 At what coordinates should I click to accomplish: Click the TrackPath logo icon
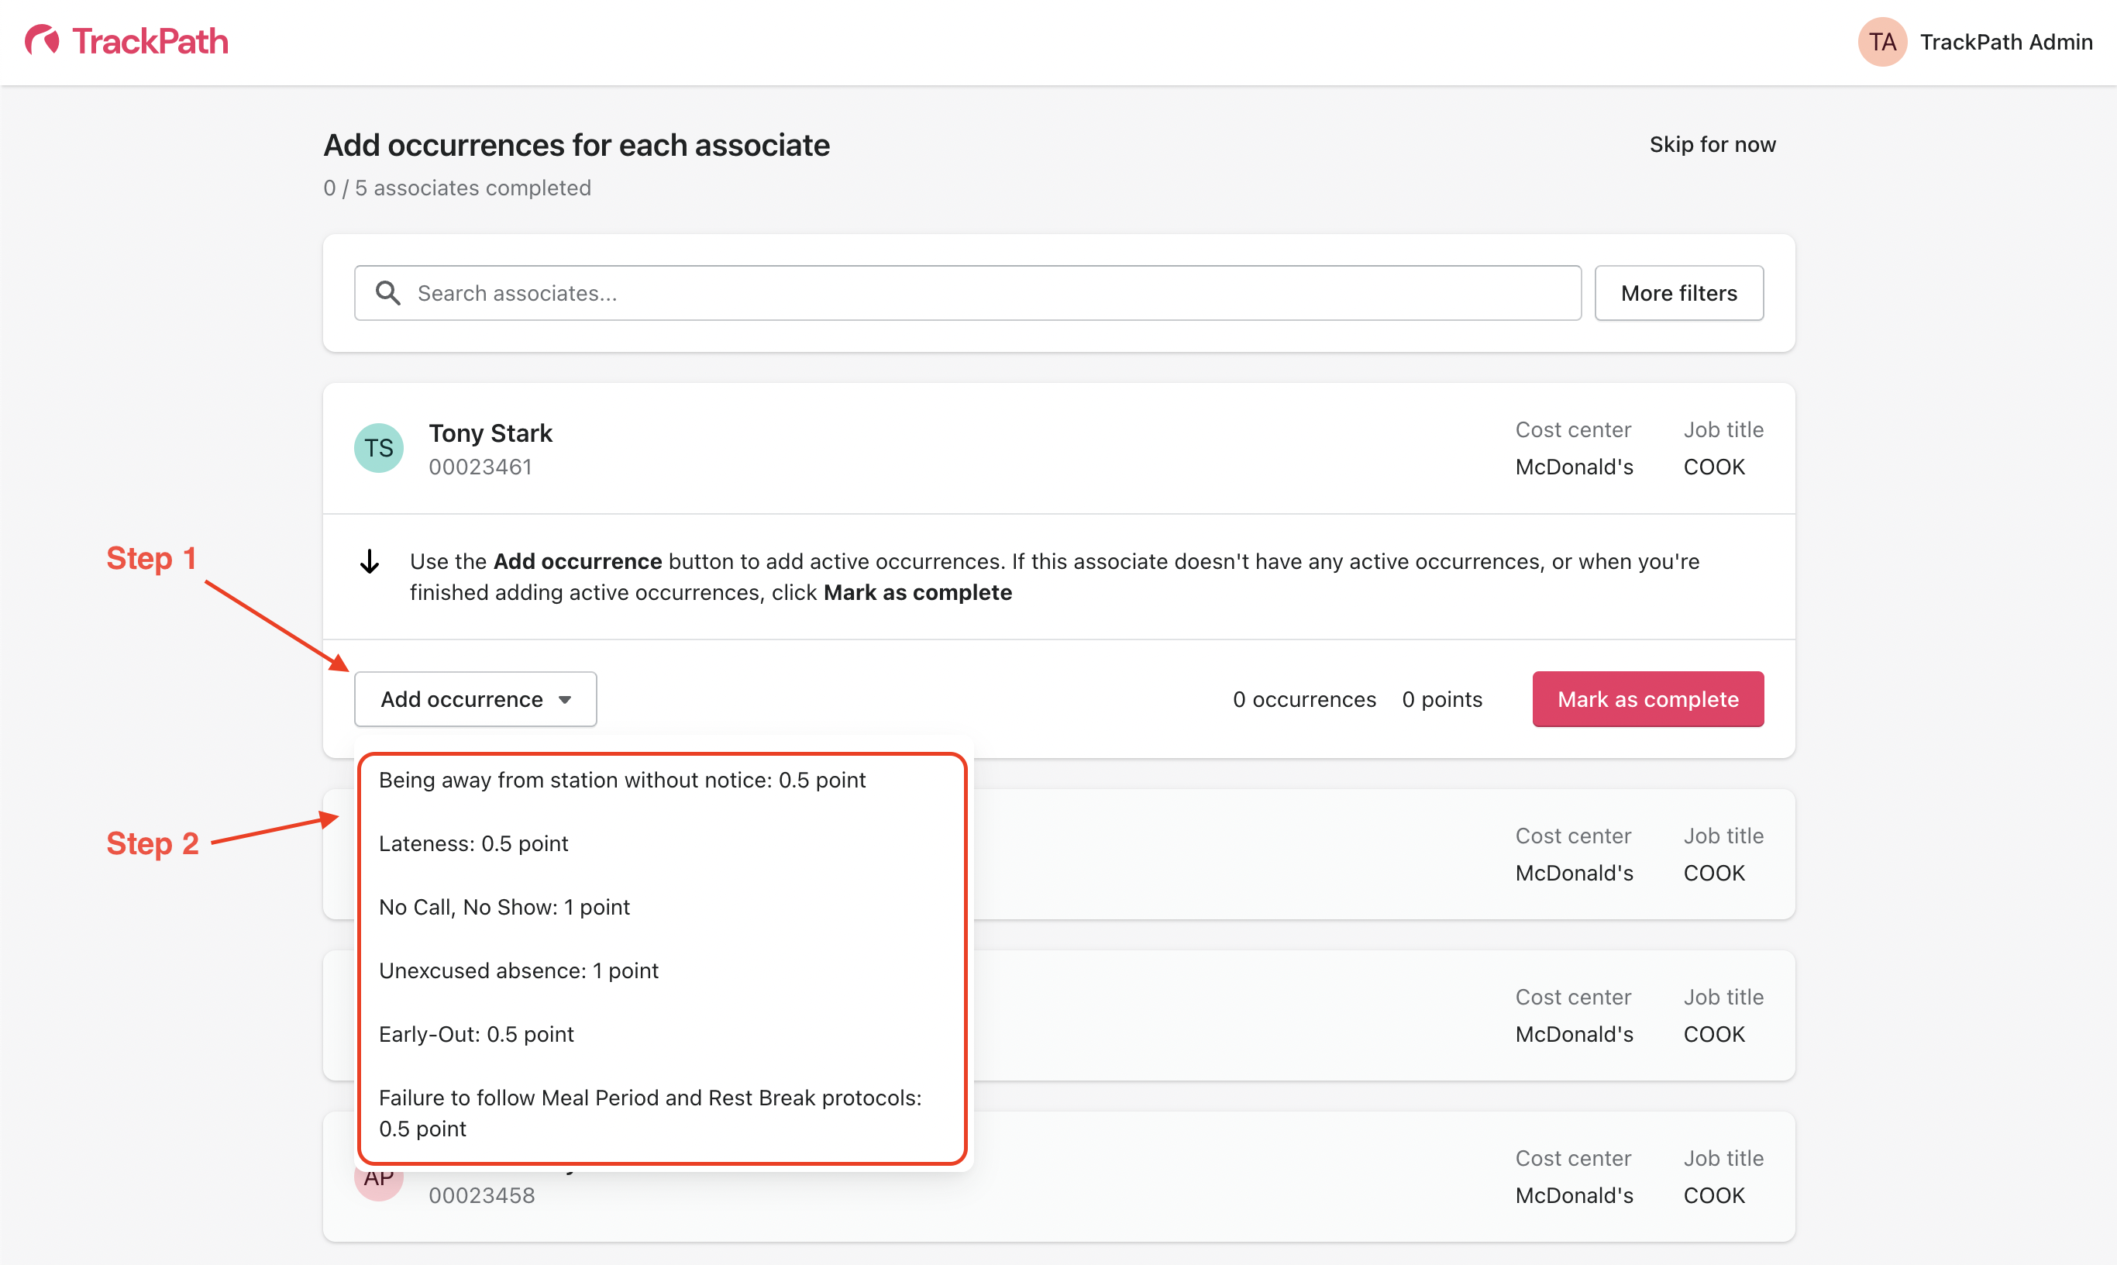click(x=43, y=41)
